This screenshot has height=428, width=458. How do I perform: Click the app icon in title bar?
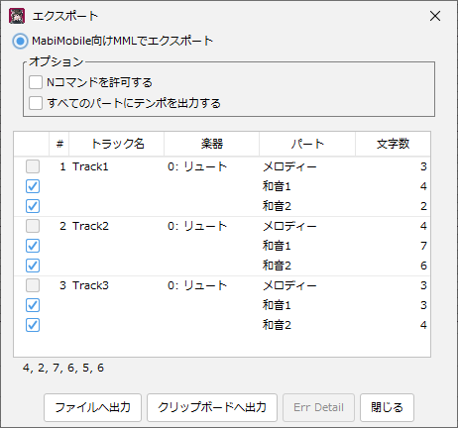(x=17, y=16)
